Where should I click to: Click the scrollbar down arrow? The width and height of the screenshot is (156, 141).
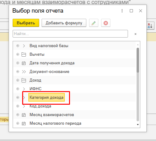pos(138,125)
